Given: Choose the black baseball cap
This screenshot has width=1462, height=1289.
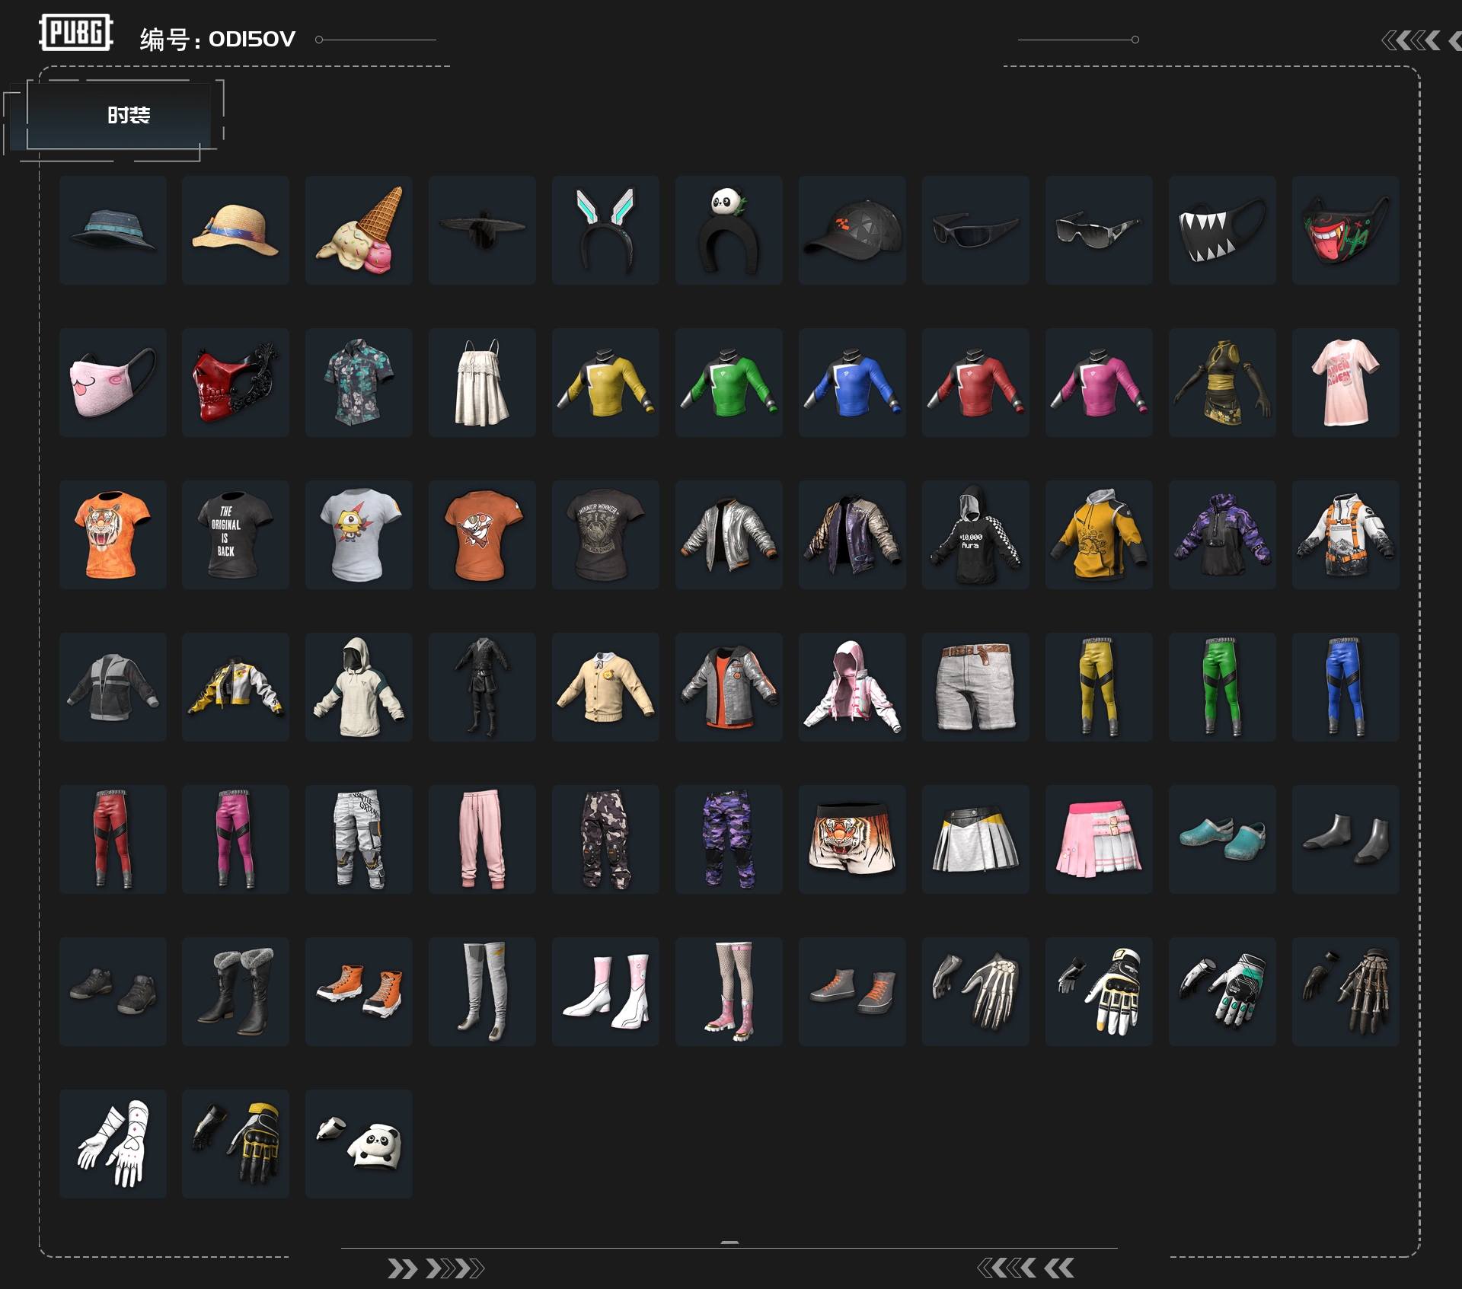Looking at the screenshot, I should tap(852, 230).
